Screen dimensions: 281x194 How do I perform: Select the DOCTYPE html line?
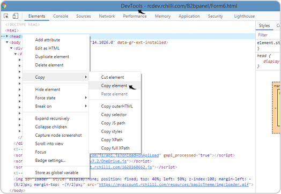click(x=23, y=25)
